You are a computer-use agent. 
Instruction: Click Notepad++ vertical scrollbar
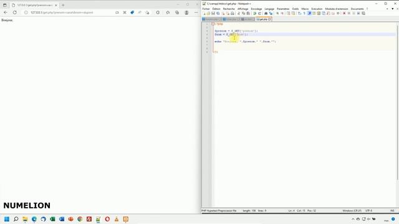(398, 101)
